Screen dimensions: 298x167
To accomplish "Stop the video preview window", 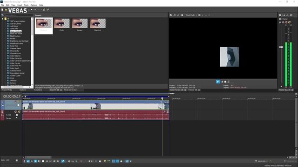I will coord(225,82).
